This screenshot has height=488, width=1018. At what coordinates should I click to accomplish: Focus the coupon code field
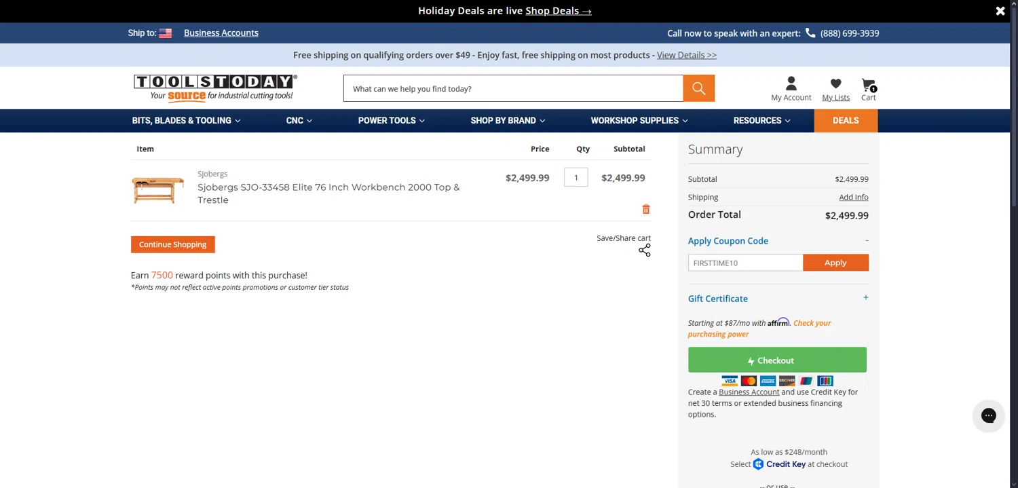click(x=745, y=263)
